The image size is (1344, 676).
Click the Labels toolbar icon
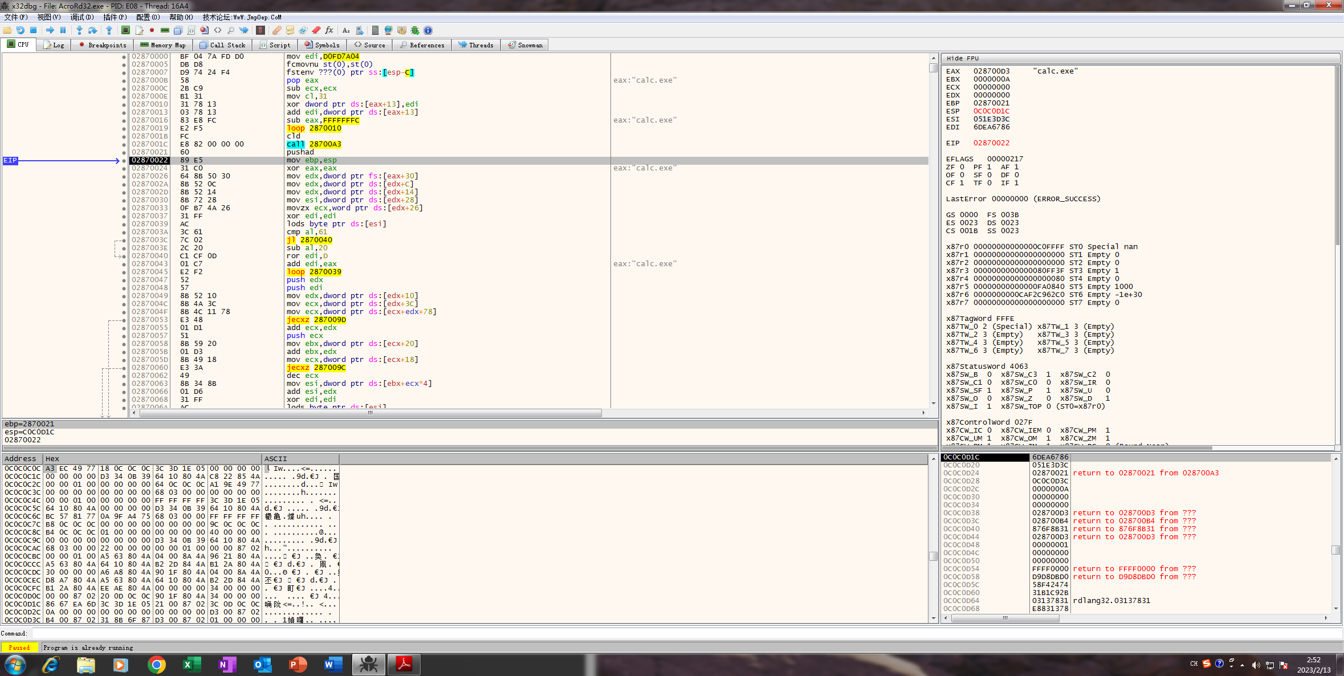coord(303,30)
